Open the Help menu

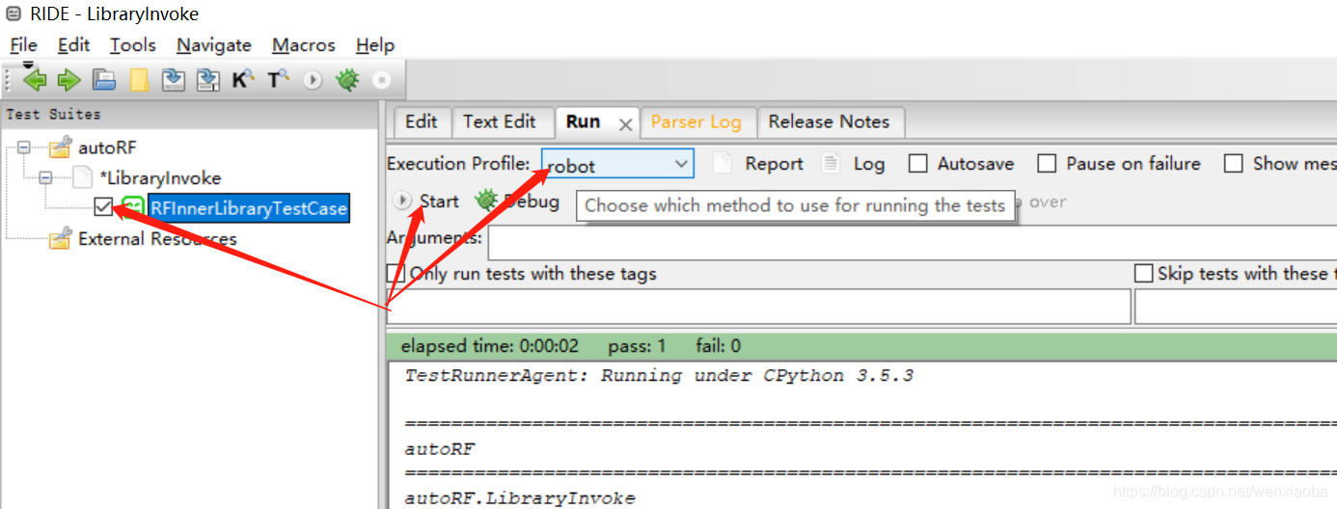(x=375, y=45)
